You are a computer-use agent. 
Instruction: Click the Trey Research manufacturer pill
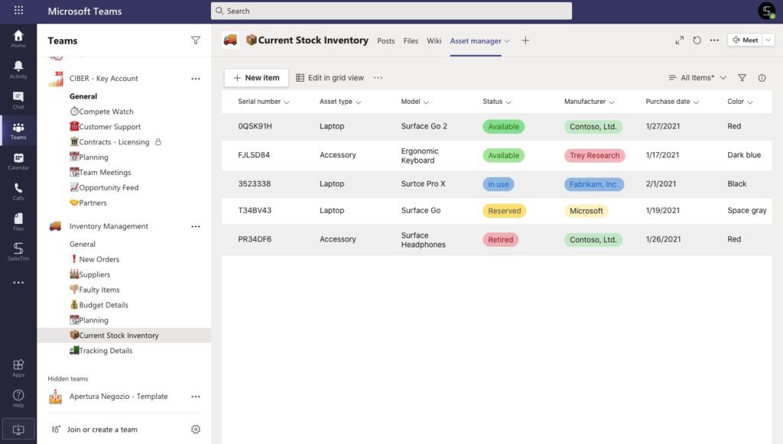[x=594, y=156]
